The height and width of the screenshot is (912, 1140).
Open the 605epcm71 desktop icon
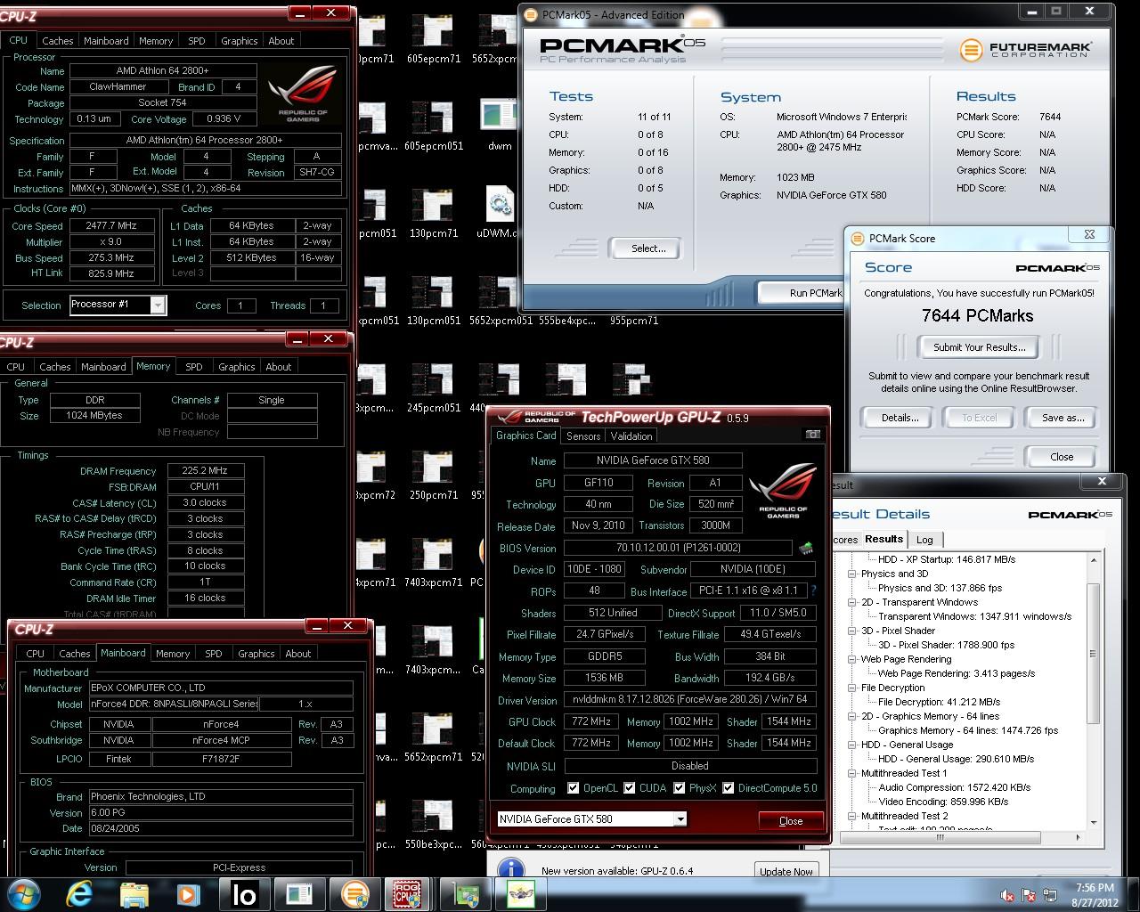(433, 40)
